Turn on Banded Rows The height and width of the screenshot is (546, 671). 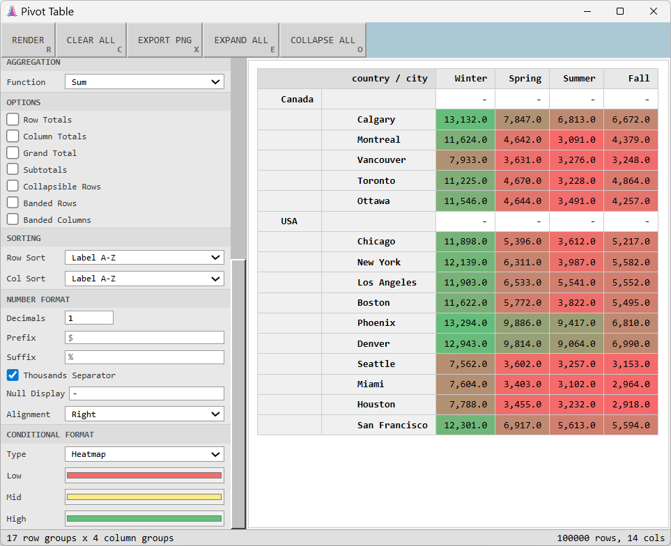(x=13, y=203)
